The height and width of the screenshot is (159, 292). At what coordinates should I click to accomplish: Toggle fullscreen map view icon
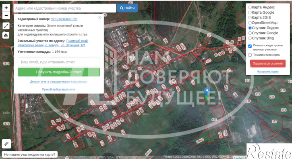[6, 26]
